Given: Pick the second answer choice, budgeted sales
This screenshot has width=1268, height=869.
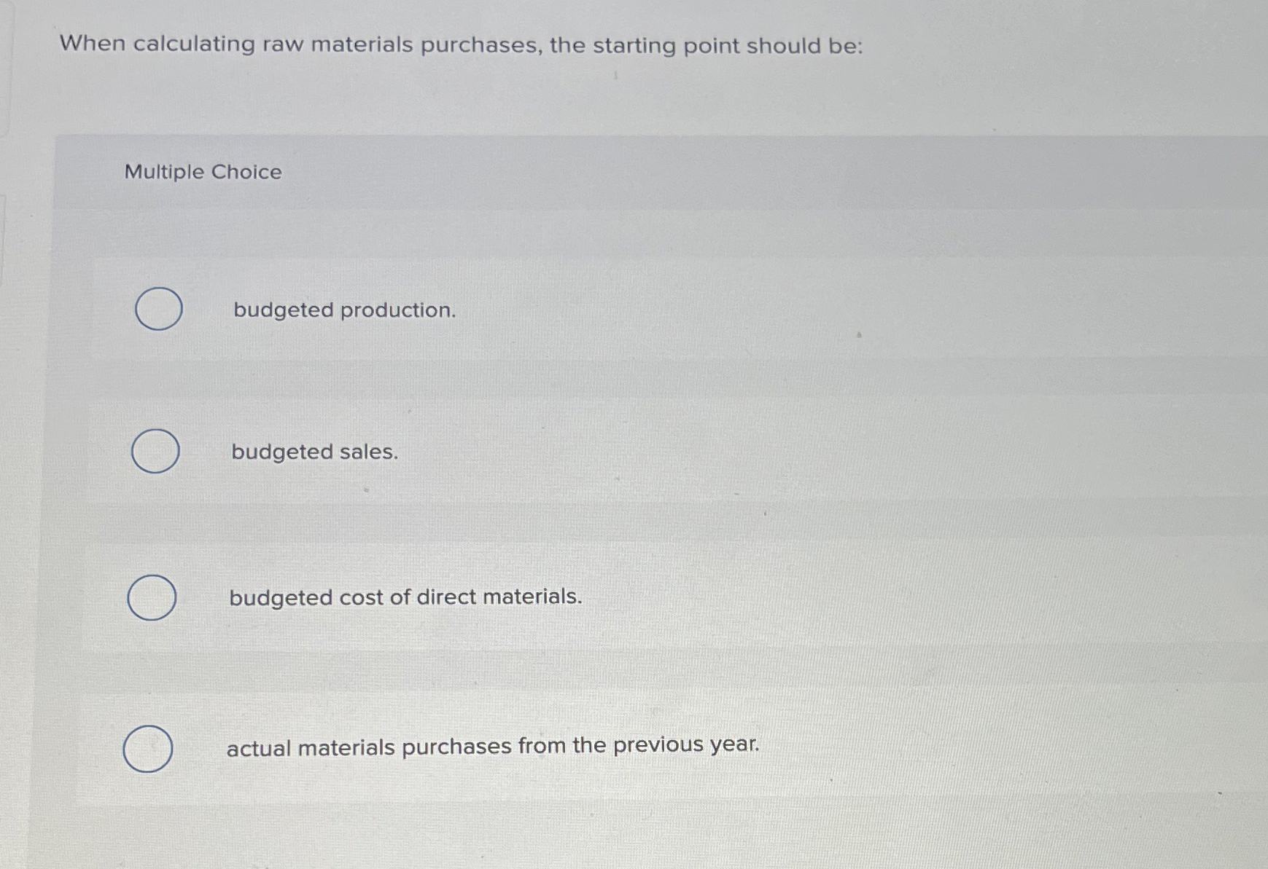Looking at the screenshot, I should [155, 452].
